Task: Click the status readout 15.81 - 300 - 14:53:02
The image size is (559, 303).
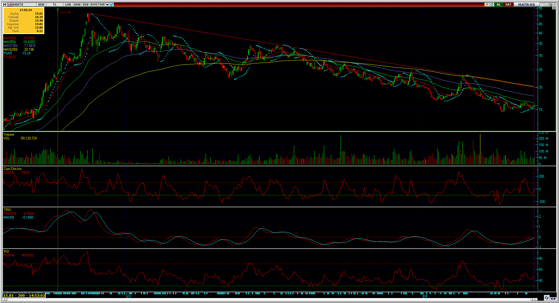Action: (x=24, y=295)
